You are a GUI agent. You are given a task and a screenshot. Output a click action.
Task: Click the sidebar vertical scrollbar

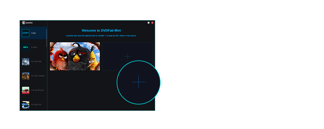(x=46, y=38)
